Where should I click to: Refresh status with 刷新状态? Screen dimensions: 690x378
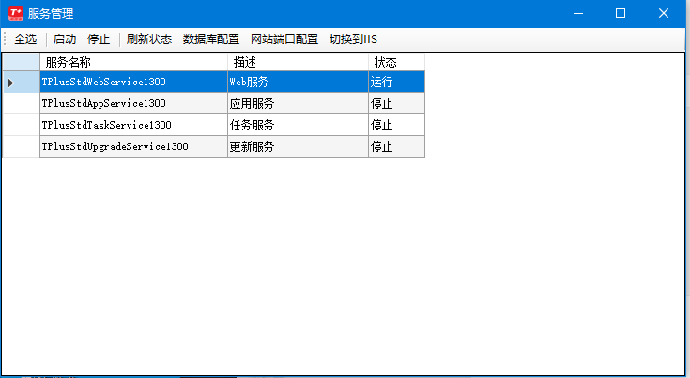(x=148, y=39)
